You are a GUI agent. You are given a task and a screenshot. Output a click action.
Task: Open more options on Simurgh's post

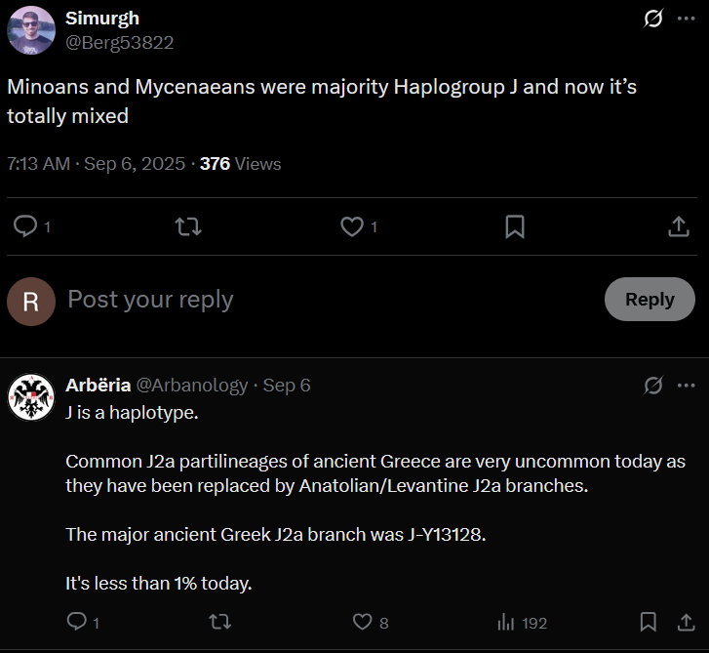pyautogui.click(x=686, y=19)
